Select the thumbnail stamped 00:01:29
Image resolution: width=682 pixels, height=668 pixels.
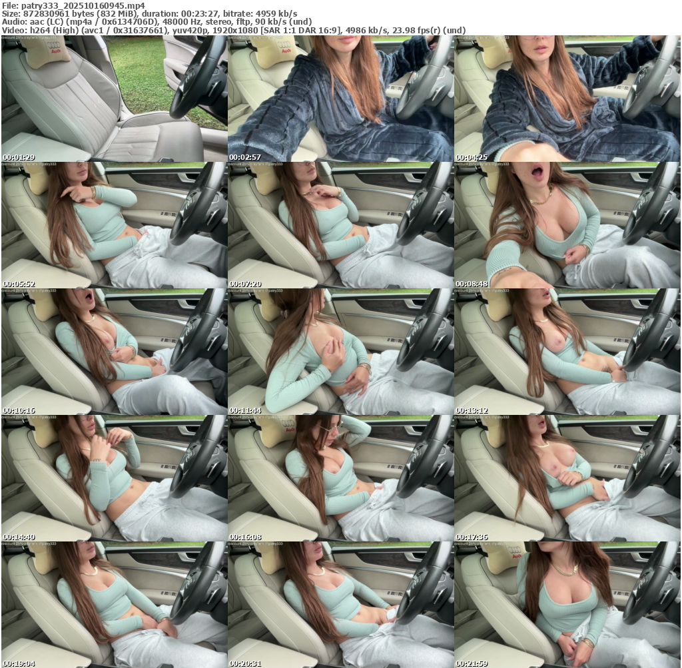(x=114, y=99)
